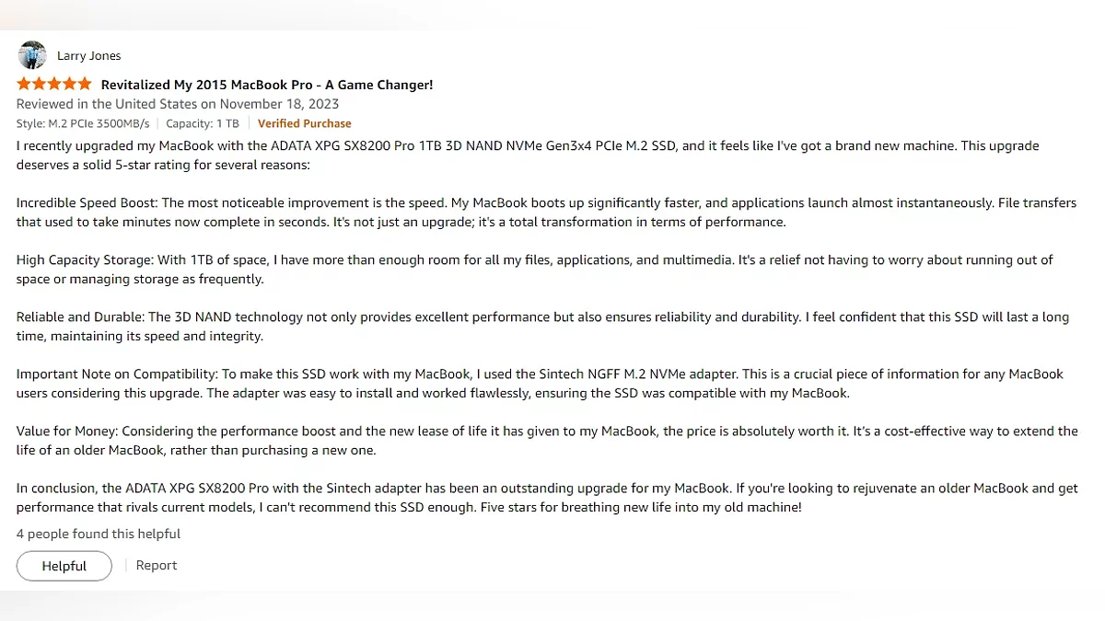Click the 'Incredible Speed Boost' heading text
The width and height of the screenshot is (1105, 621).
[x=87, y=203]
